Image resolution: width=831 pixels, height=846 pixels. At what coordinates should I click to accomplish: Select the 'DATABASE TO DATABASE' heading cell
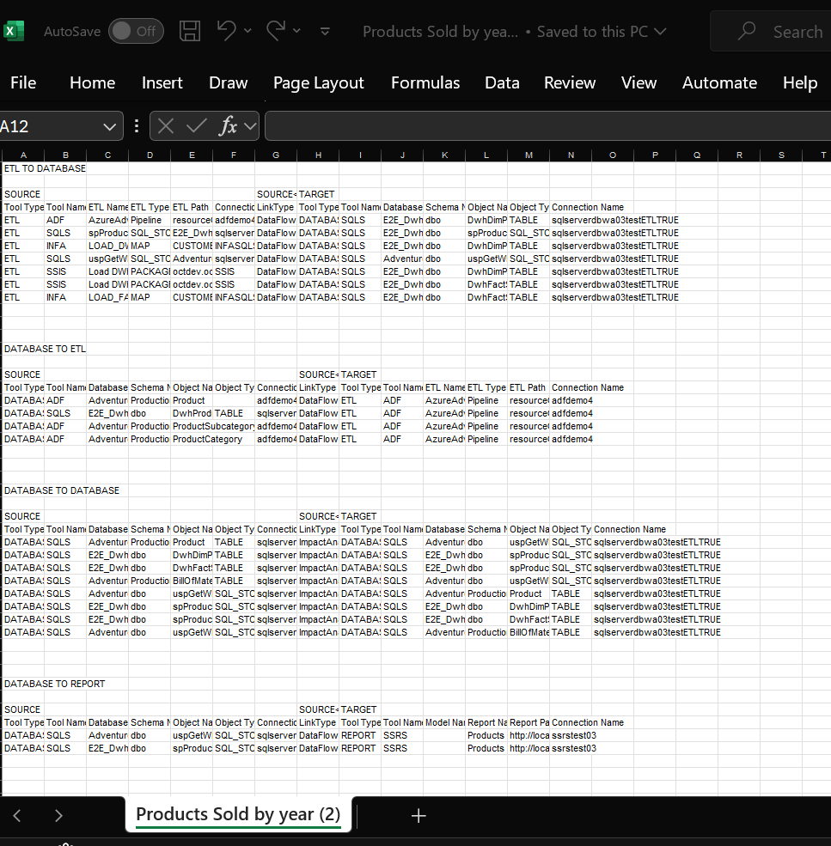62,490
